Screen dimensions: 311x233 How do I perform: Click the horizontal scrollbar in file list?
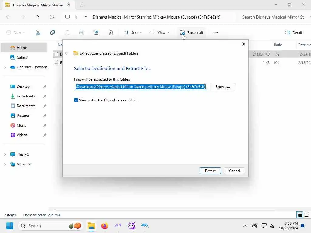click(x=164, y=209)
